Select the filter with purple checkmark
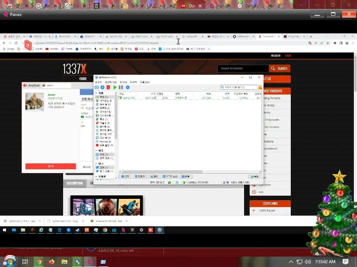 (x=104, y=108)
